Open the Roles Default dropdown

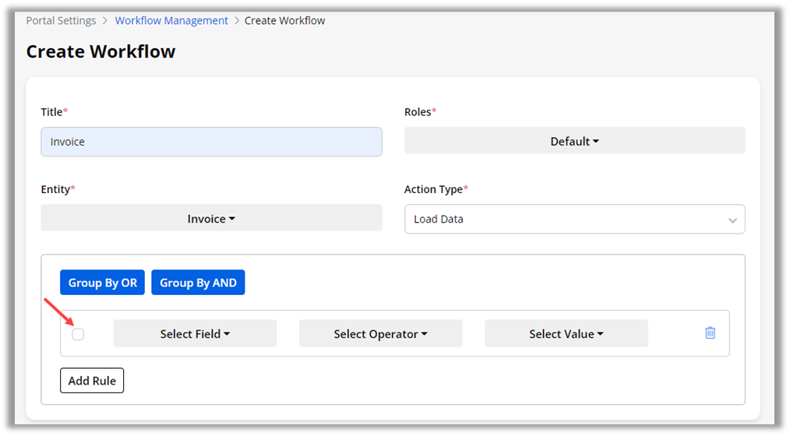click(574, 141)
